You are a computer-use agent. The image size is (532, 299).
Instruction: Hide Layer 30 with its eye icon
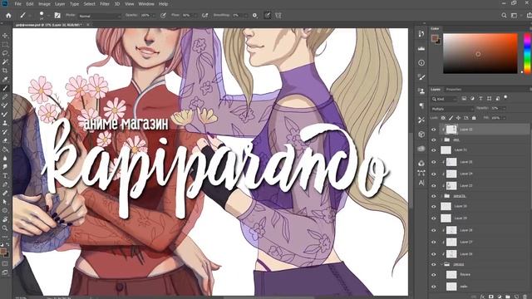pyautogui.click(x=434, y=207)
